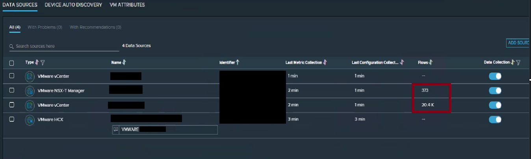Sort by Flows column arrows
The image size is (531, 159).
tap(431, 62)
